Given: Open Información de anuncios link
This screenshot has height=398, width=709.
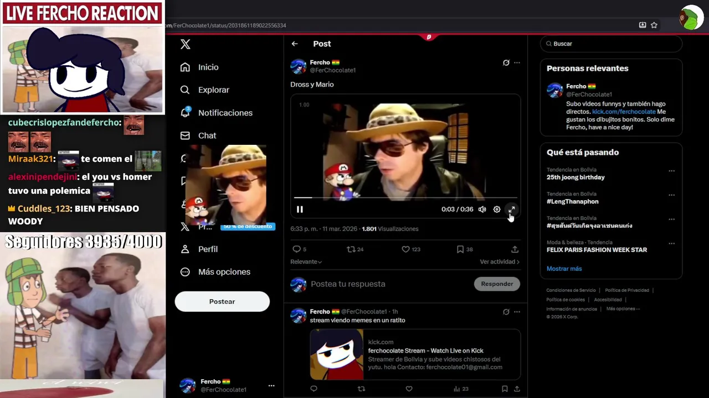Looking at the screenshot, I should click(572, 309).
